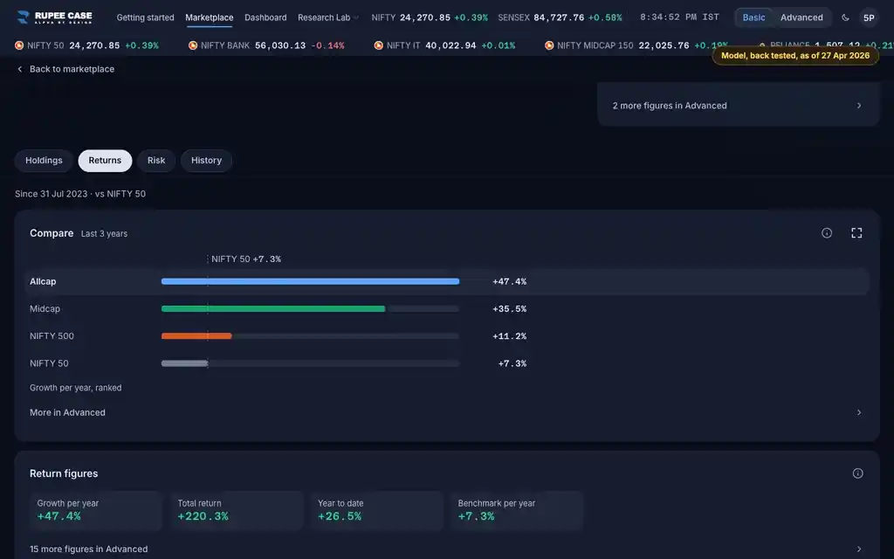Image resolution: width=894 pixels, height=559 pixels.
Task: Open info icon in Compare panel
Action: click(x=827, y=232)
